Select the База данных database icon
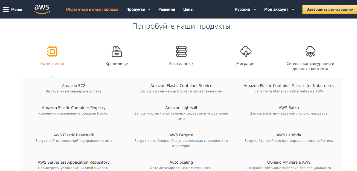 (181, 51)
